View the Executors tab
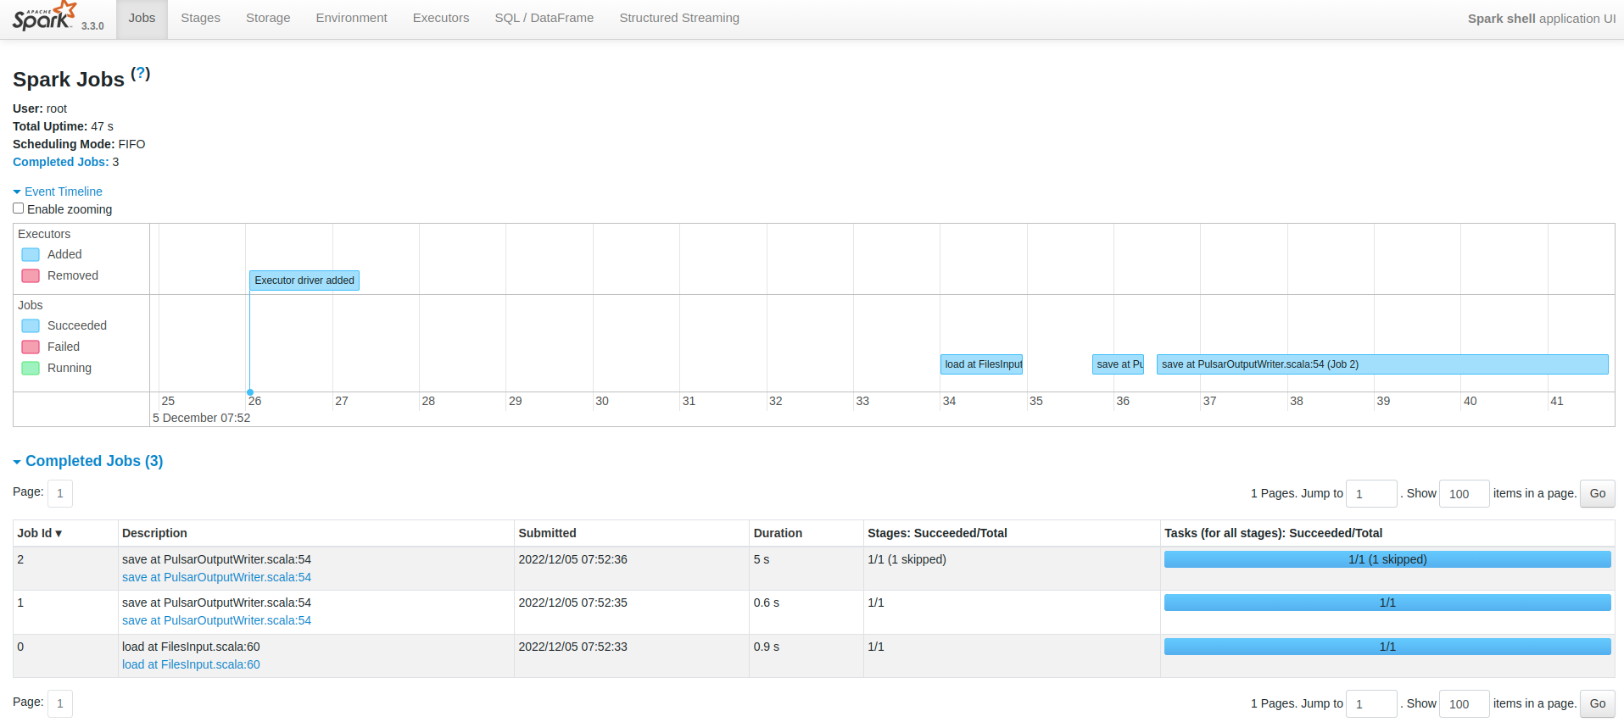This screenshot has height=722, width=1624. click(441, 18)
